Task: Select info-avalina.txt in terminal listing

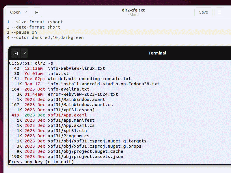Action: coord(69,89)
